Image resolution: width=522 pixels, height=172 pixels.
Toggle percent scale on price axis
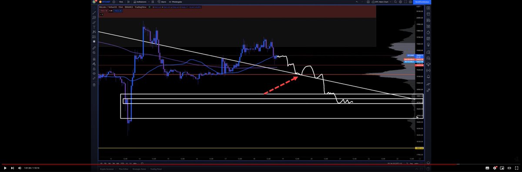(x=407, y=163)
